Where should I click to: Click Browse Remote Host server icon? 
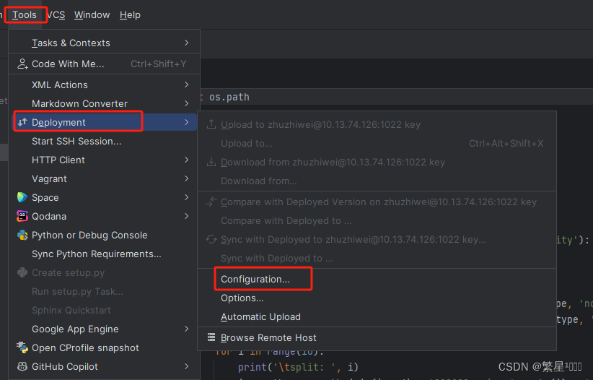211,337
